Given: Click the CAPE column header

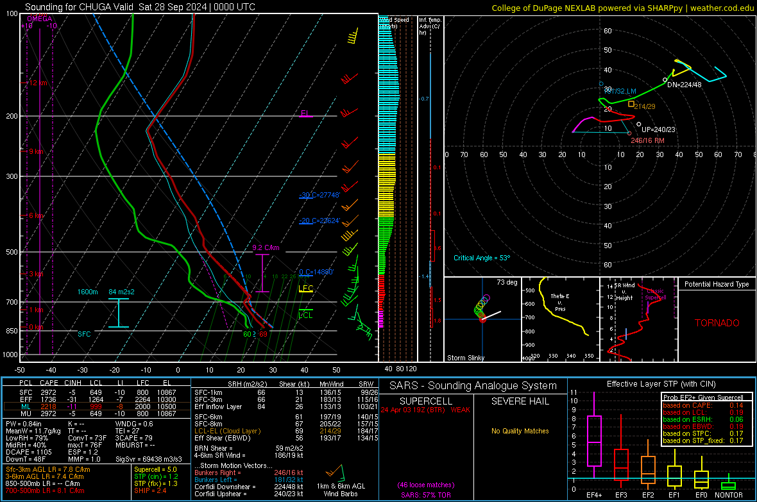Looking at the screenshot, I should tap(49, 383).
